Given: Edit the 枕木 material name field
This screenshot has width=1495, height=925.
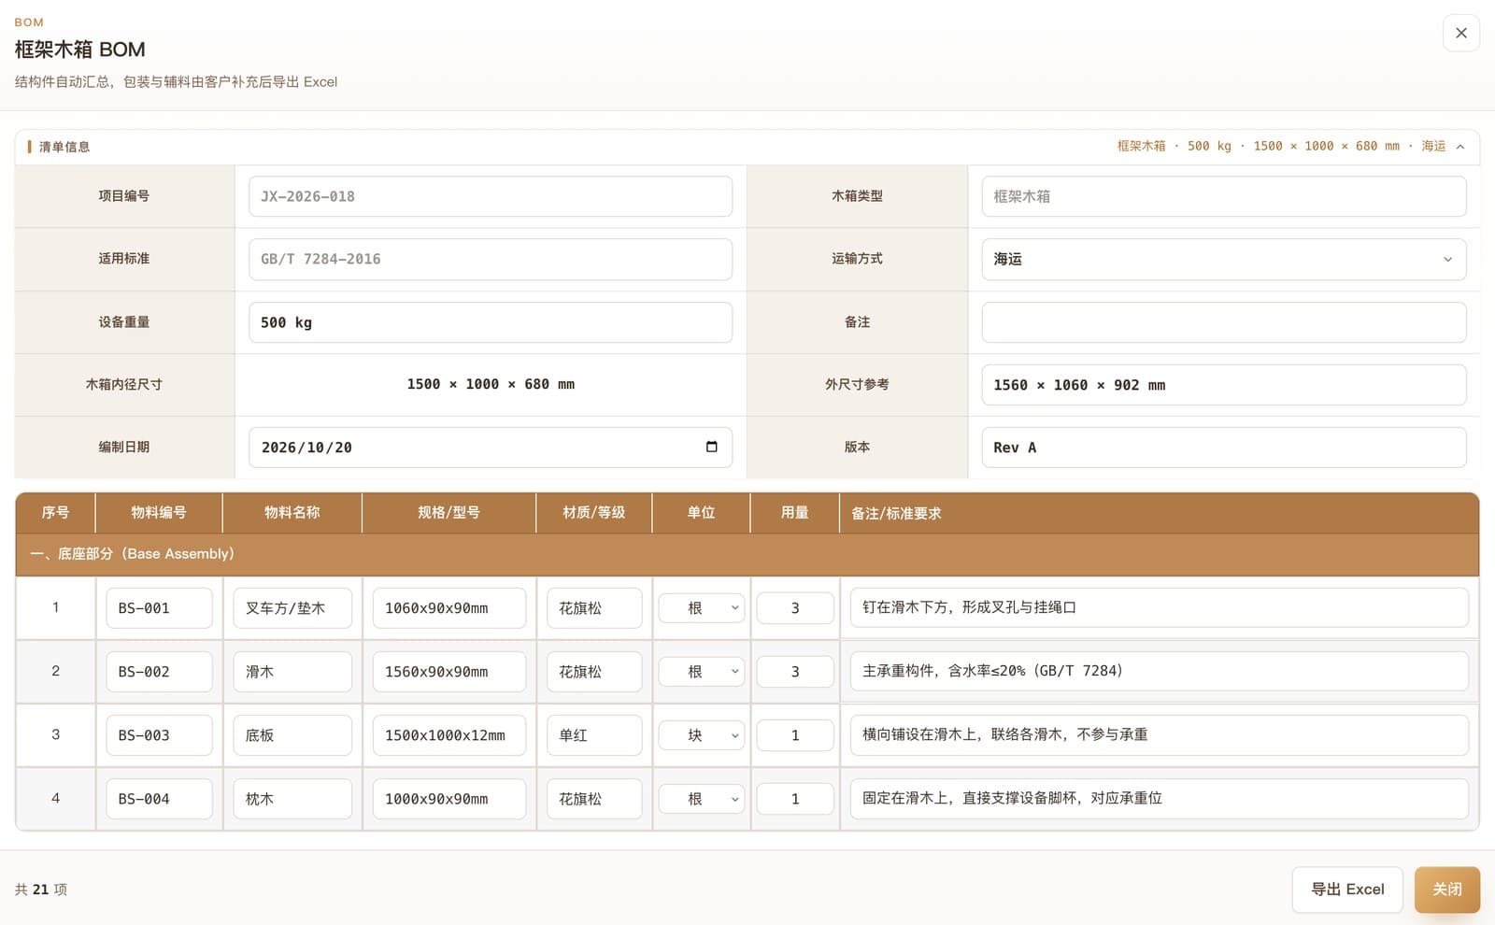Looking at the screenshot, I should click(x=292, y=799).
